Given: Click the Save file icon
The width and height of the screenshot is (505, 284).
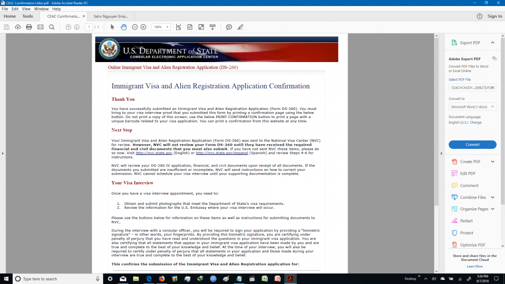Looking at the screenshot, I should tap(7, 27).
